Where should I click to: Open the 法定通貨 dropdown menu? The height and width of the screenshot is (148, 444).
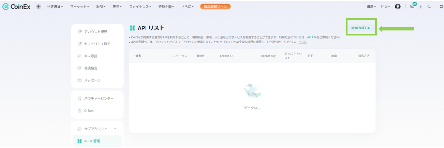(x=55, y=6)
